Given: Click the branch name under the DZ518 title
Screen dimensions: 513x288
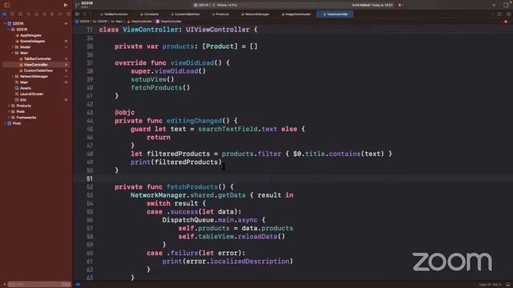Looking at the screenshot, I should click(84, 7).
